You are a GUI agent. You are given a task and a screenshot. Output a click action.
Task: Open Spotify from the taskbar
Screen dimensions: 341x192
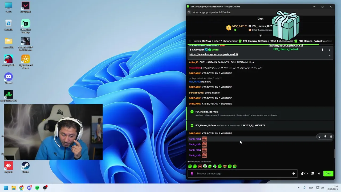[x=37, y=188]
